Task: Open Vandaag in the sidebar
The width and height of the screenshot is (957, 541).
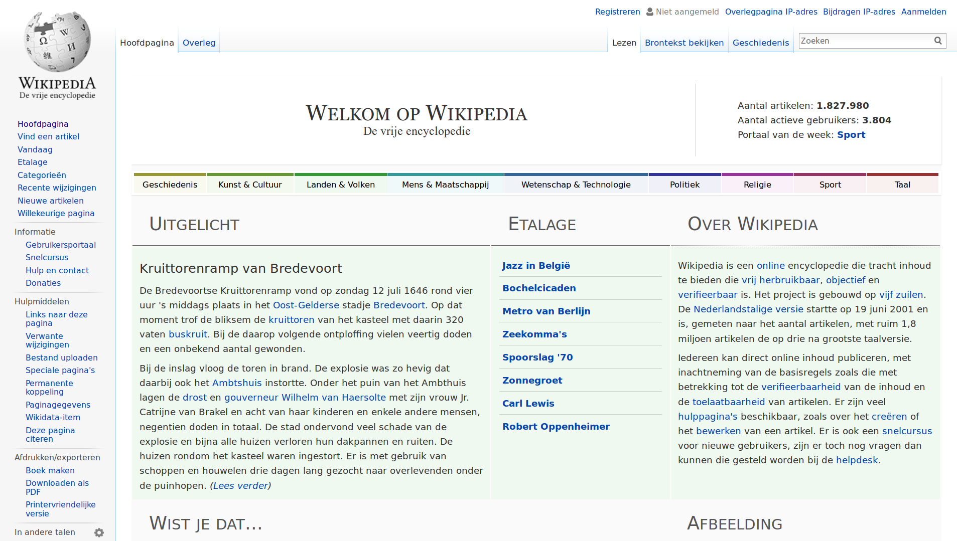Action: [x=35, y=149]
